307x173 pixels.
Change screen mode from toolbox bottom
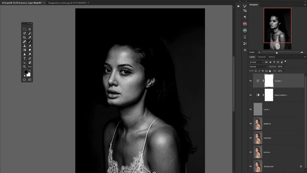point(30,80)
